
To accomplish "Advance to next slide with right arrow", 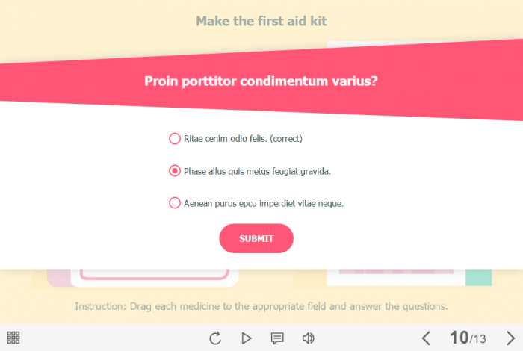I will pos(510,338).
